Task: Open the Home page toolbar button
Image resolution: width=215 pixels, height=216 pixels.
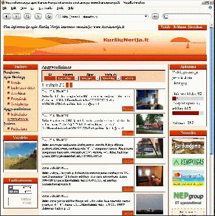Action: [49, 17]
